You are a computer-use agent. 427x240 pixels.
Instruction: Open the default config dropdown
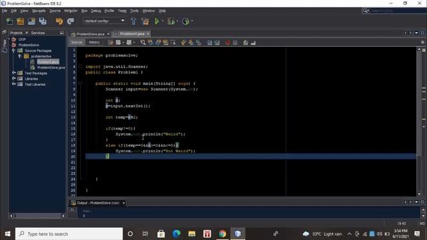tap(104, 21)
